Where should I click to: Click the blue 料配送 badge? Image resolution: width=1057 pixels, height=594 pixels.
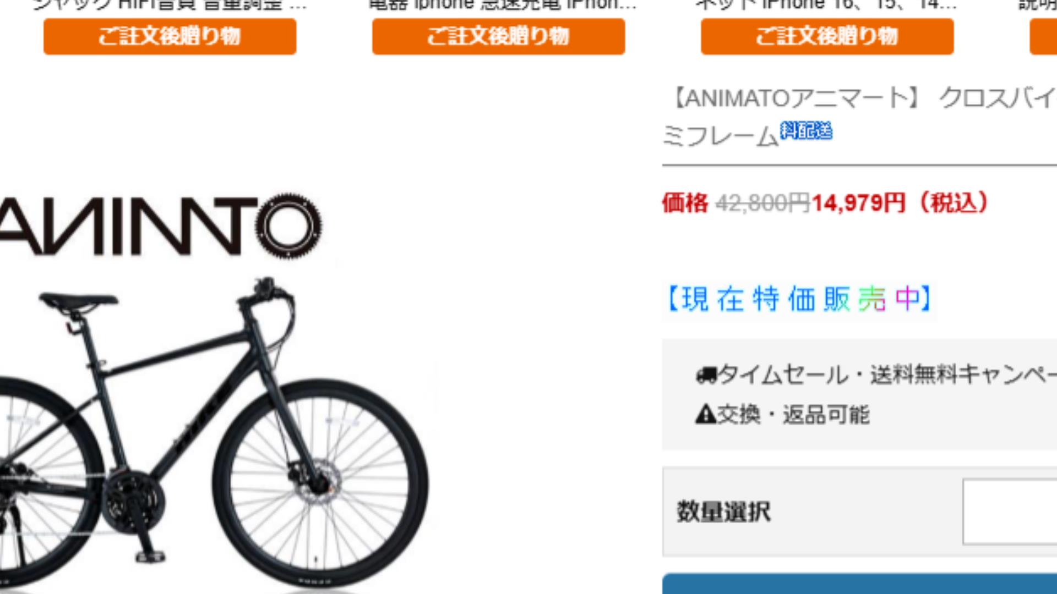[x=806, y=131]
